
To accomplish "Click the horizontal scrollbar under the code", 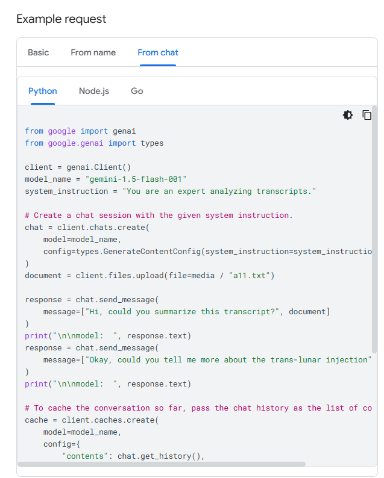I will (162, 464).
